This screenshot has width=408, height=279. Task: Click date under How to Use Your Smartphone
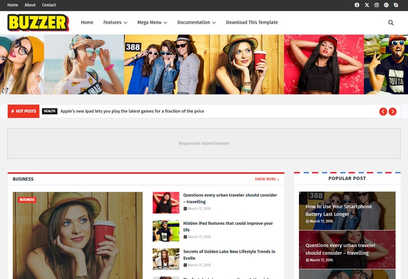coord(319,221)
